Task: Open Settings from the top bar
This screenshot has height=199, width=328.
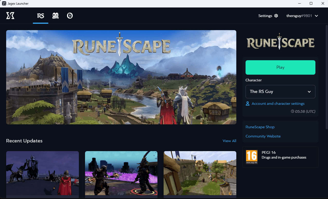Action: pyautogui.click(x=265, y=16)
